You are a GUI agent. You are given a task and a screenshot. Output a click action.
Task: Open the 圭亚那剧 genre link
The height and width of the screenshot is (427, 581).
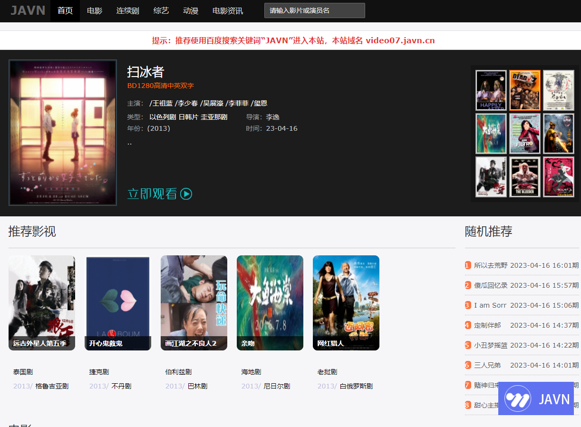[214, 117]
